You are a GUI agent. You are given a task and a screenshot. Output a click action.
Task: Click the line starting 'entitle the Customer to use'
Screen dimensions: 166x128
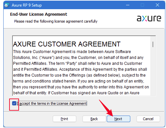click(79, 75)
